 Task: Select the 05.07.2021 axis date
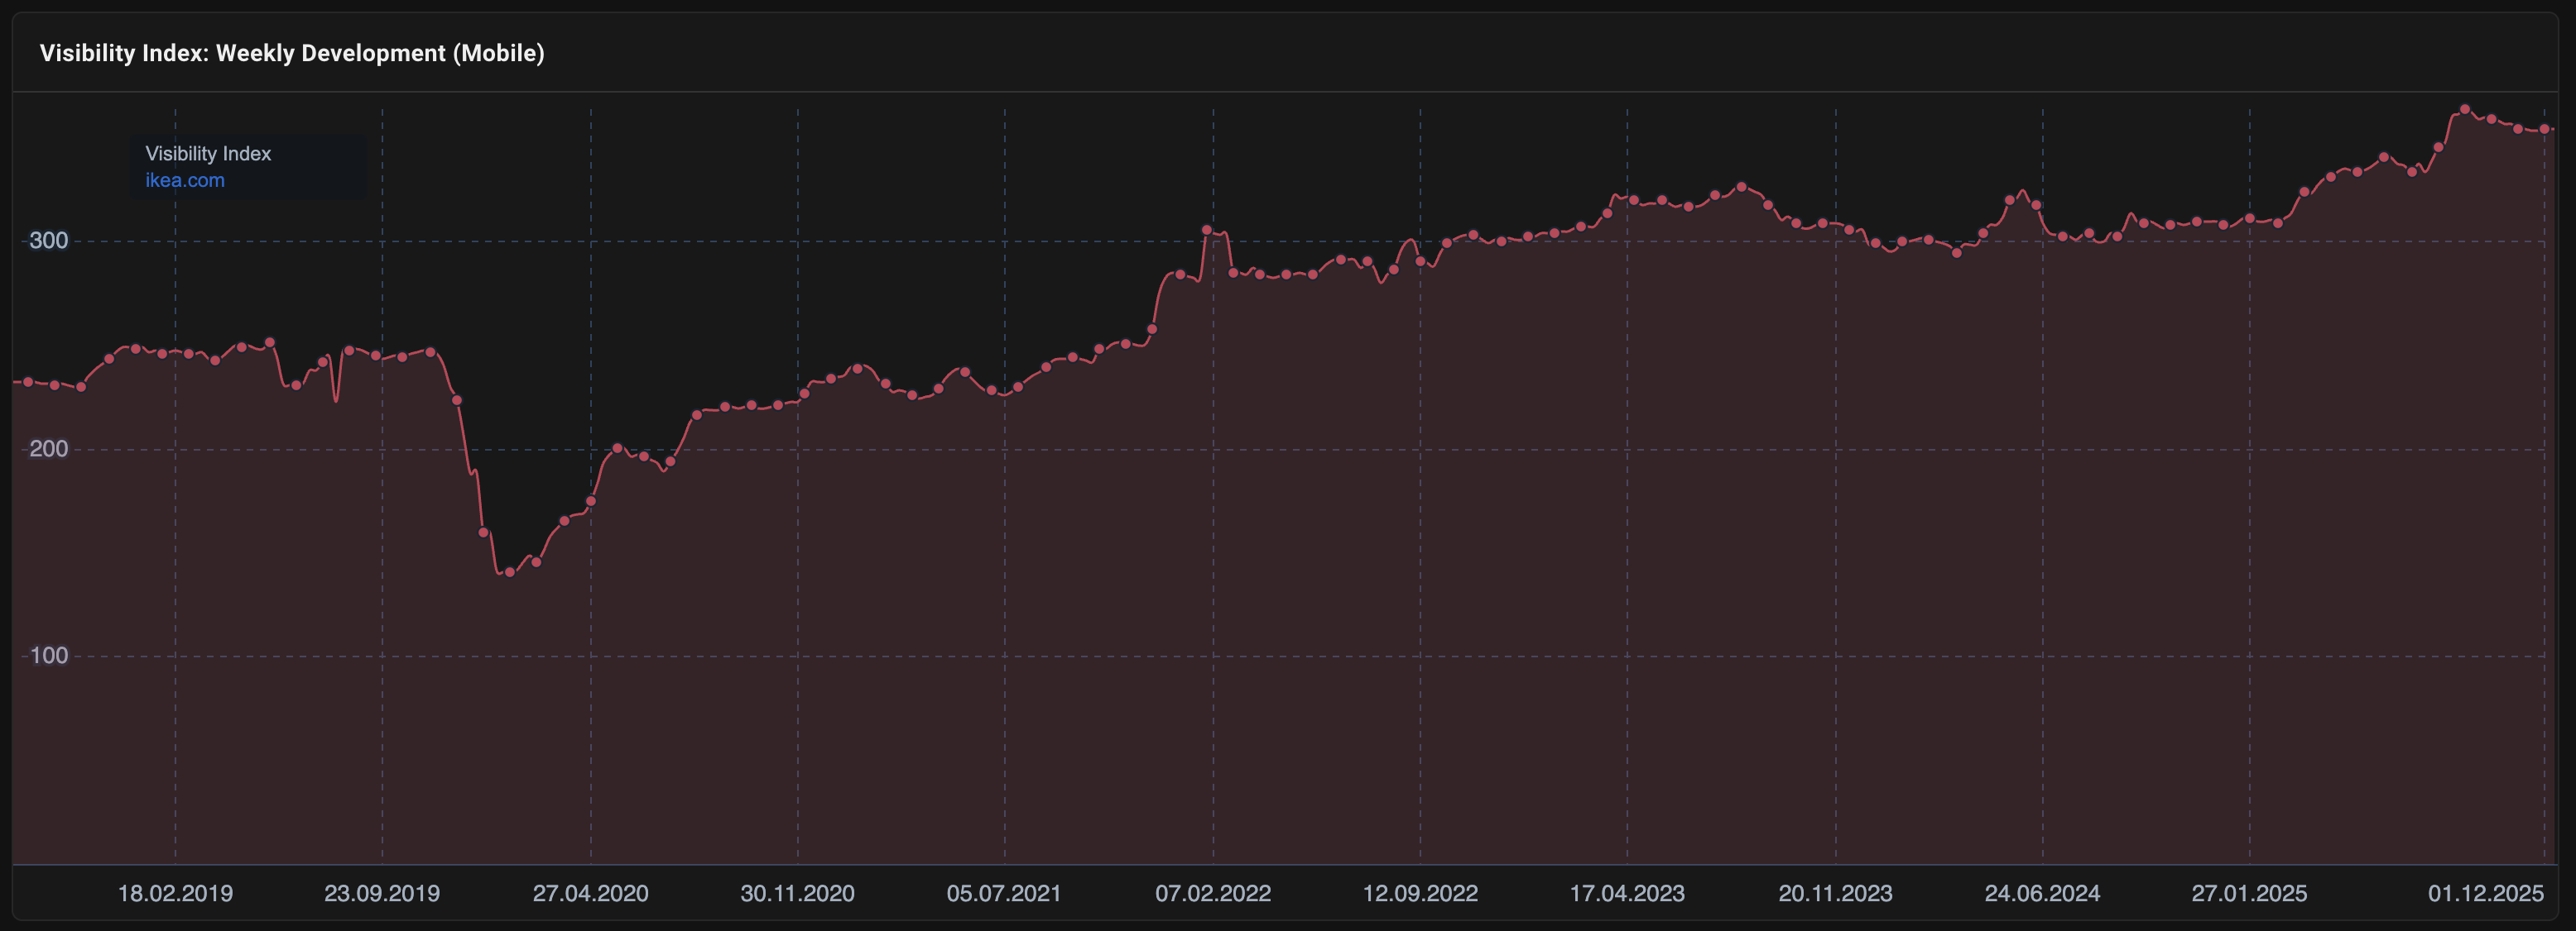point(1004,893)
